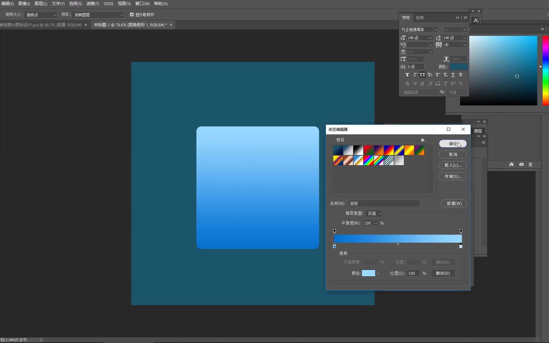
Task: Click the leading icon beside 140 点
Action: click(438, 38)
